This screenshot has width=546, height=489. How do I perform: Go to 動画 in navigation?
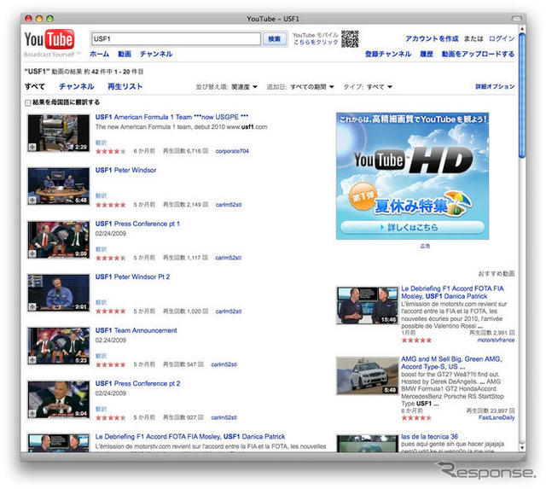click(x=125, y=54)
